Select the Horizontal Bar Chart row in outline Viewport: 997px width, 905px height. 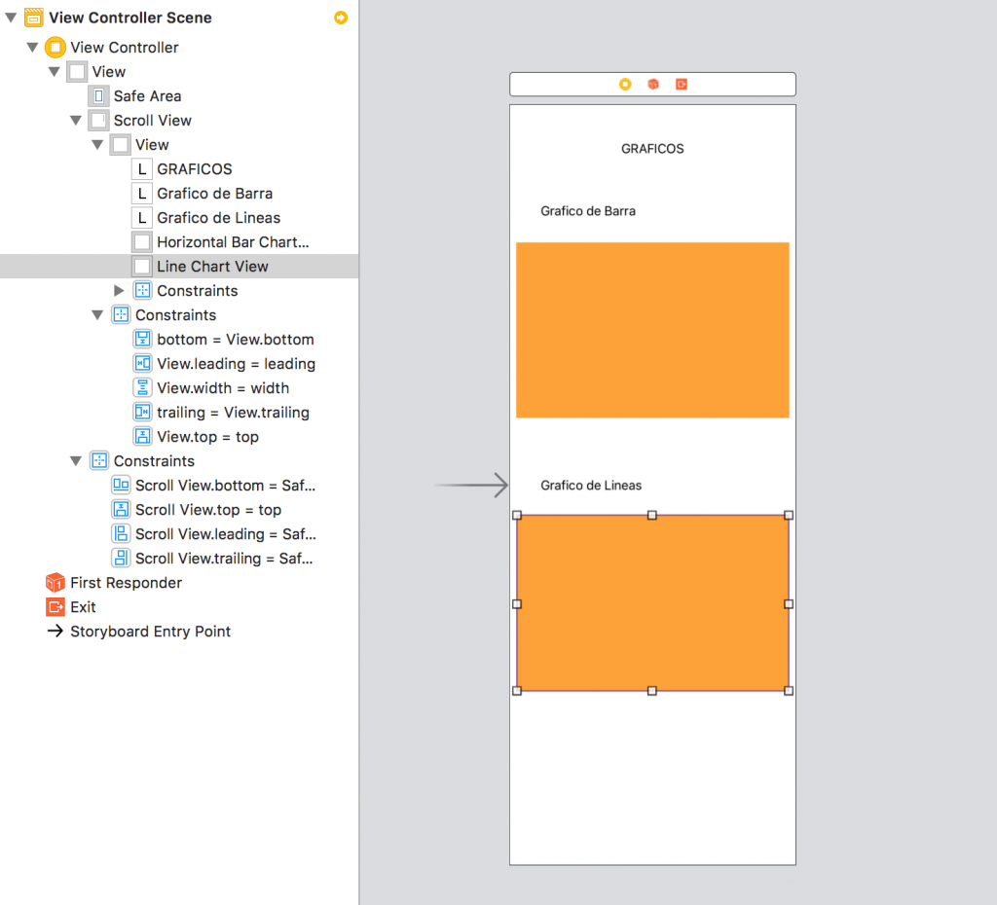tap(232, 242)
